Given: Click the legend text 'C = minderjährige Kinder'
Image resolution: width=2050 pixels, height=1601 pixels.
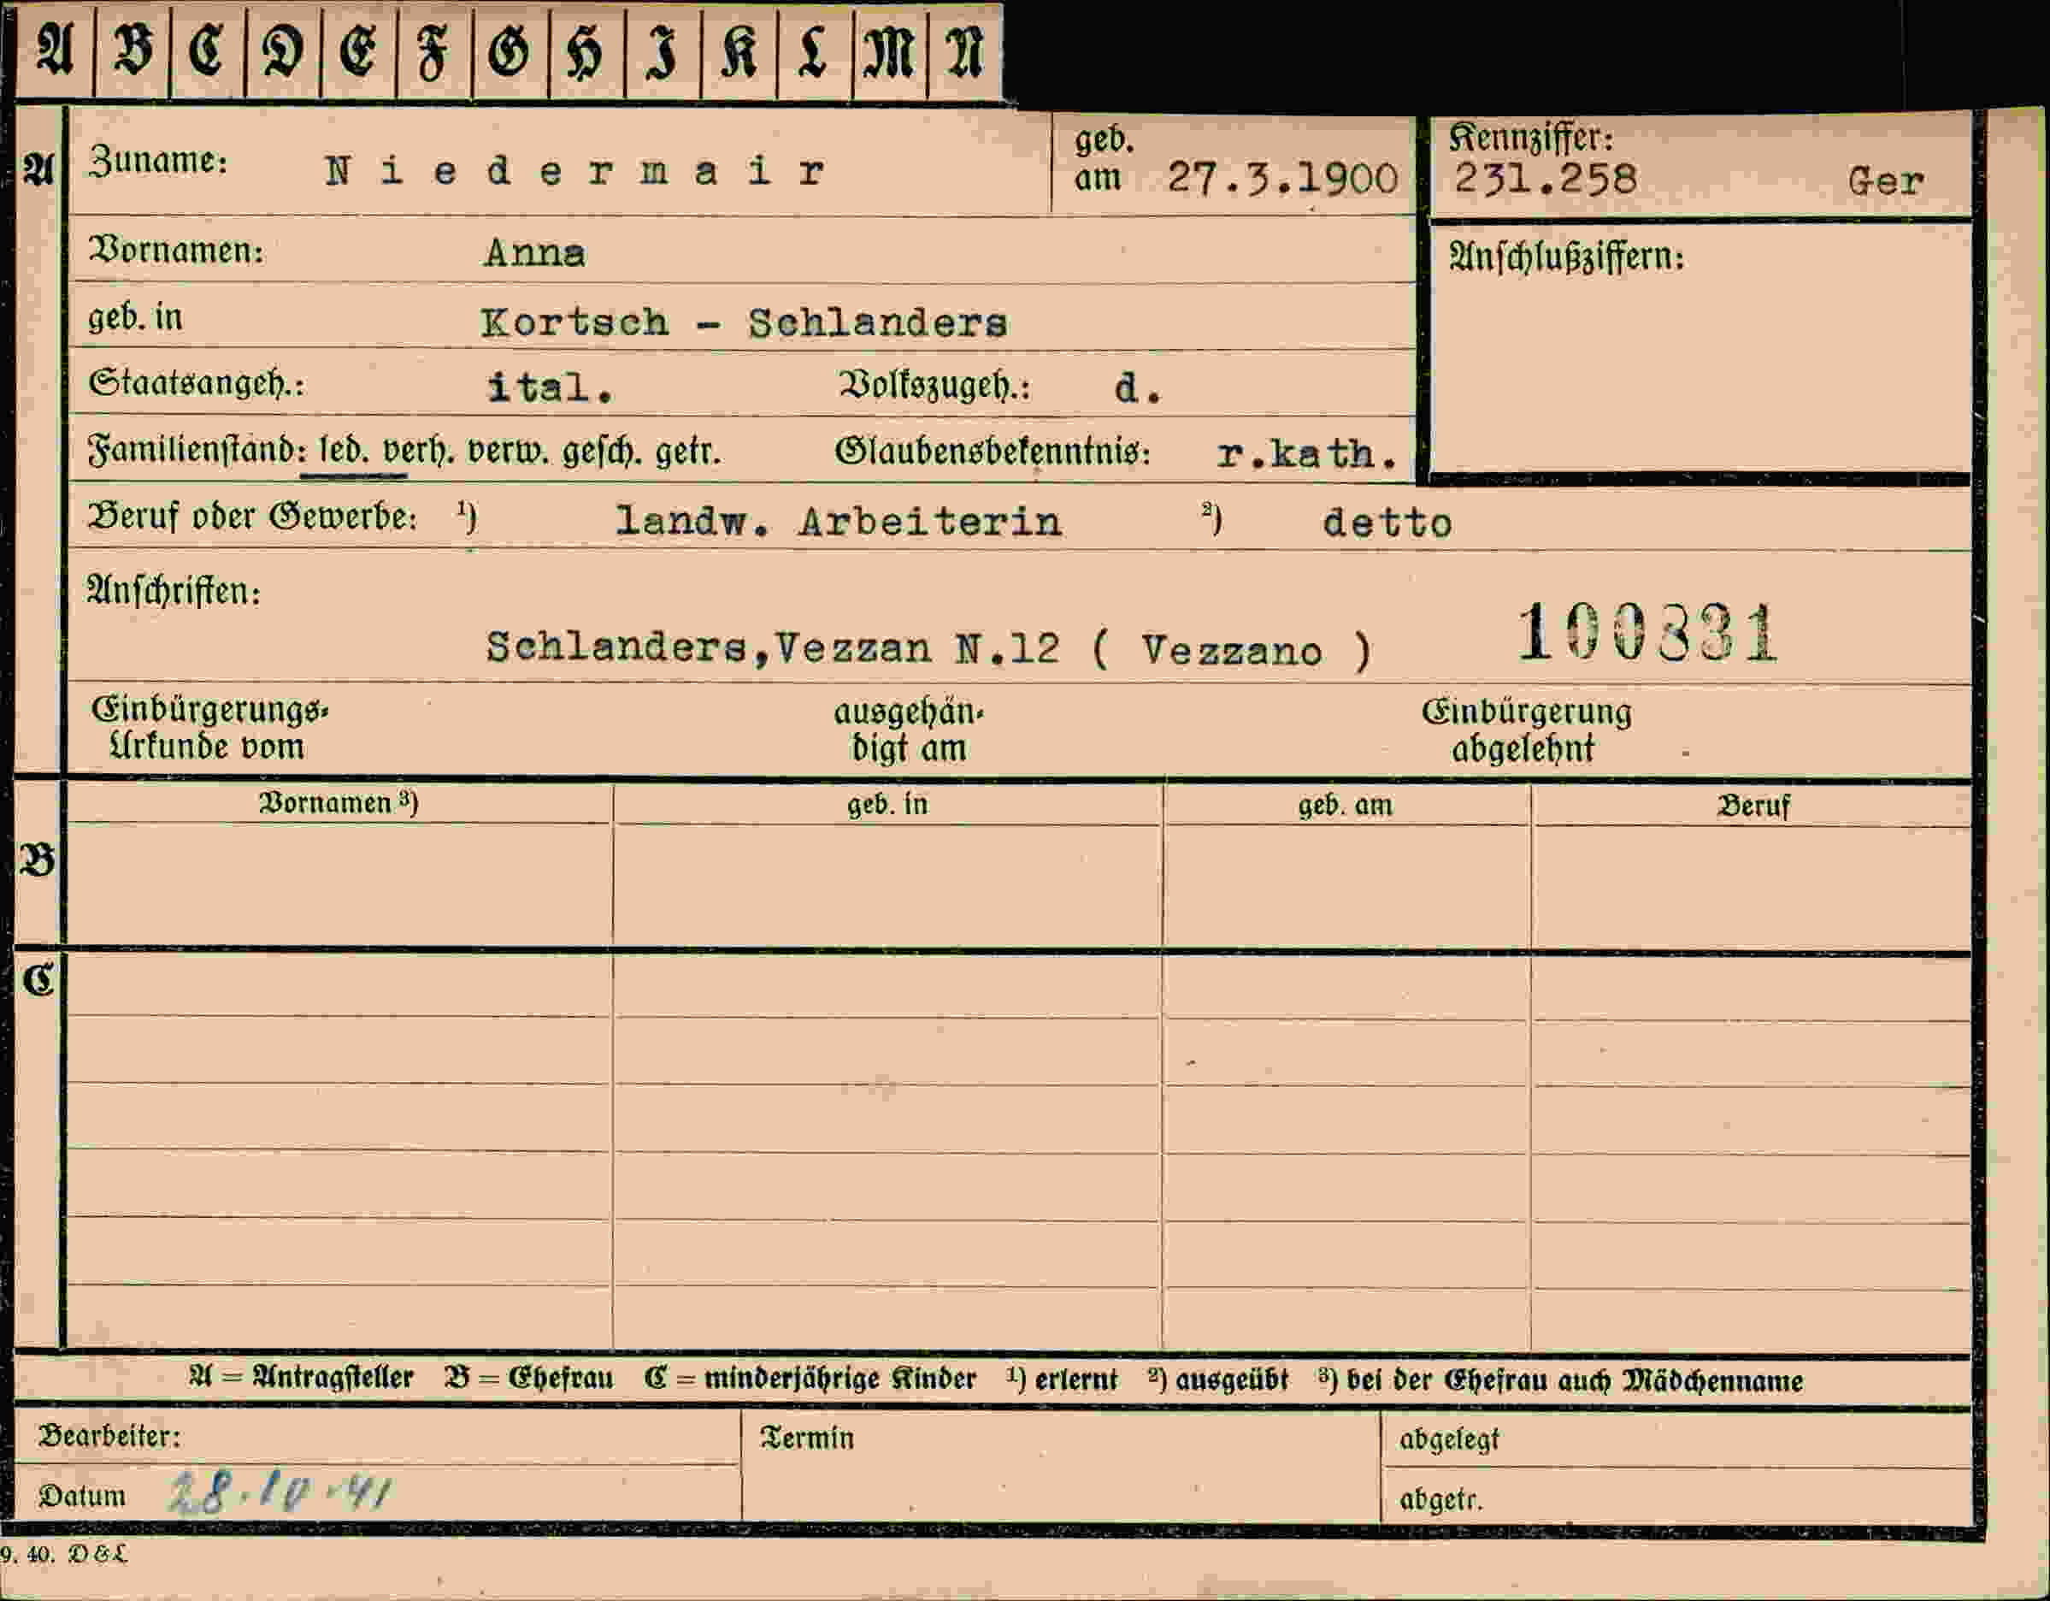Looking at the screenshot, I should click(x=810, y=1379).
